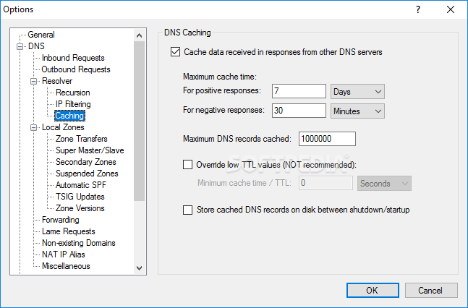
Task: Open Zone Versions settings
Action: coord(80,208)
